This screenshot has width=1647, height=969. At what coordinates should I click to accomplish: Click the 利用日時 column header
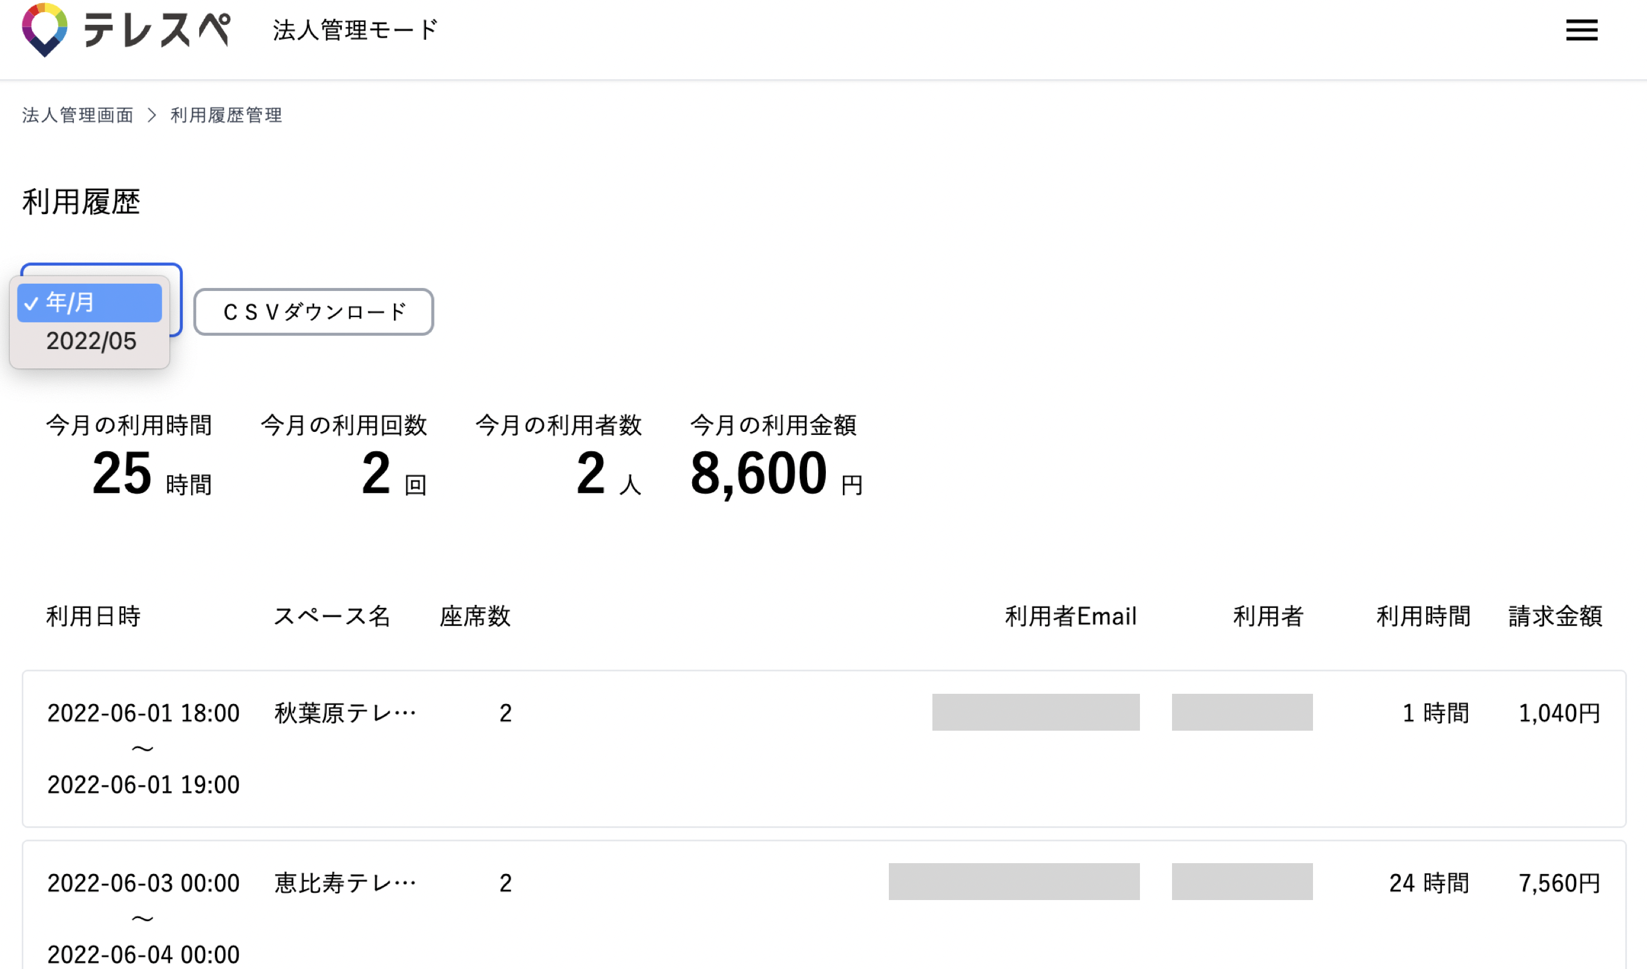(x=93, y=616)
